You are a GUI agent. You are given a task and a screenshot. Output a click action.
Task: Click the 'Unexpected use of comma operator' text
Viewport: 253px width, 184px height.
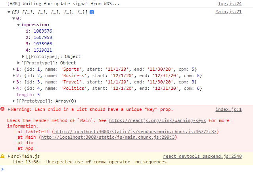(x=88, y=162)
